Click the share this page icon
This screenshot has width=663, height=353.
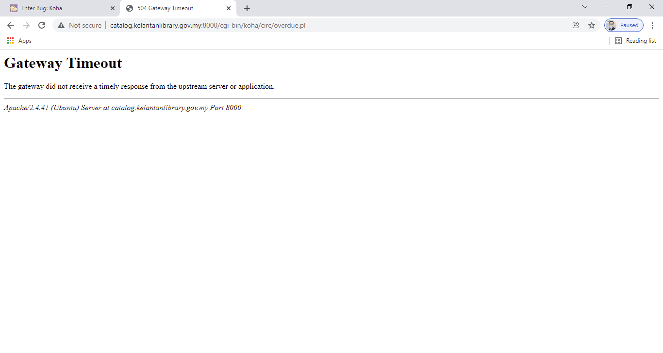(576, 25)
